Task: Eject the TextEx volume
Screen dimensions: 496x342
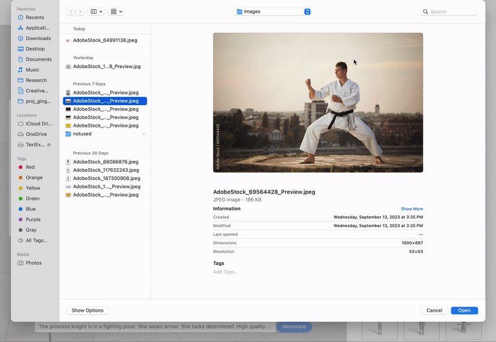Action: click(49, 145)
